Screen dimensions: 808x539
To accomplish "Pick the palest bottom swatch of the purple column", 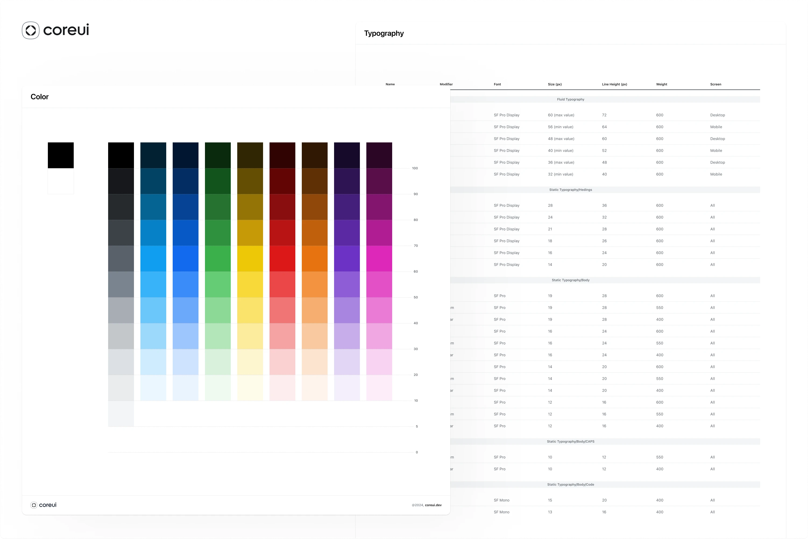I will tap(347, 388).
